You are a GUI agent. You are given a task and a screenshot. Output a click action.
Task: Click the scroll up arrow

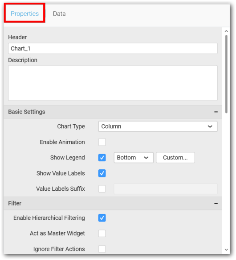pos(226,31)
